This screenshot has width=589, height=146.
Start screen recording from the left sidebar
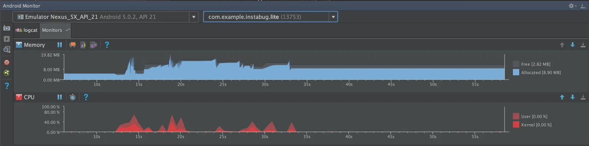7,39
